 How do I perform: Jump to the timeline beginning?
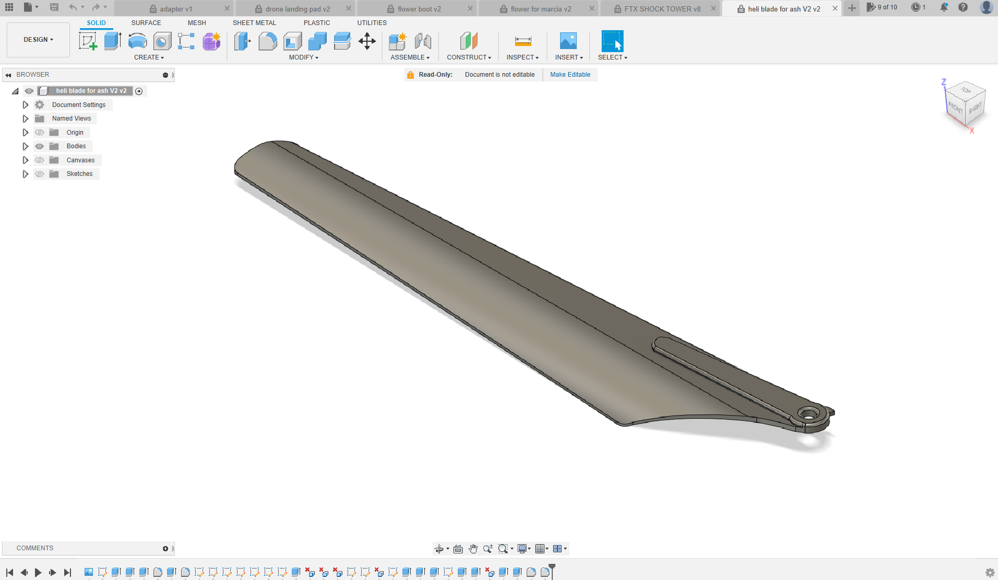9,573
